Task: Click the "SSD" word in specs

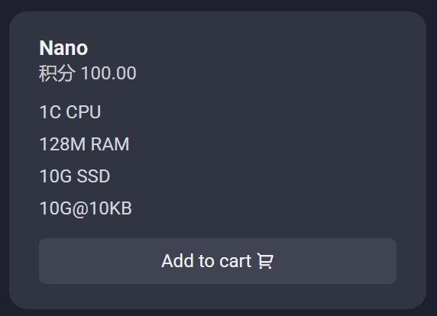Action: (93, 176)
